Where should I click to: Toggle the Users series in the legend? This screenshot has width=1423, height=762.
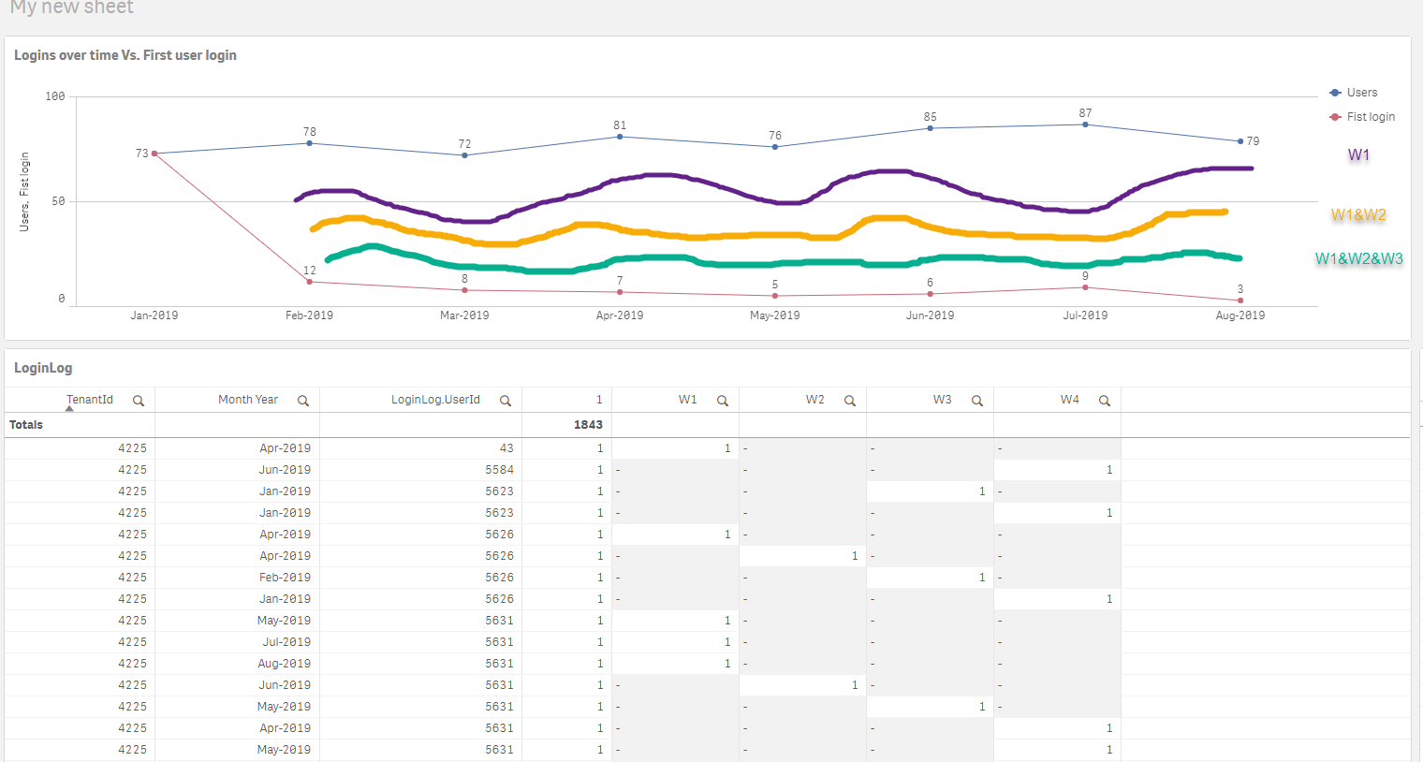[1361, 93]
